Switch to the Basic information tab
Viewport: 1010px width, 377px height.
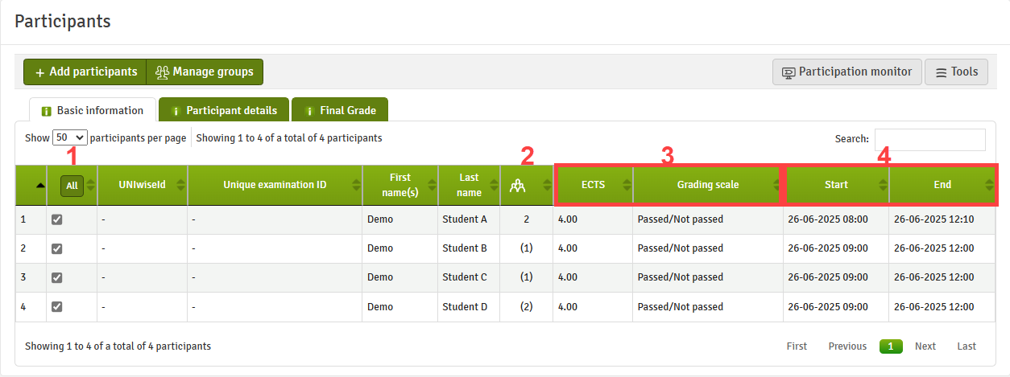[92, 110]
